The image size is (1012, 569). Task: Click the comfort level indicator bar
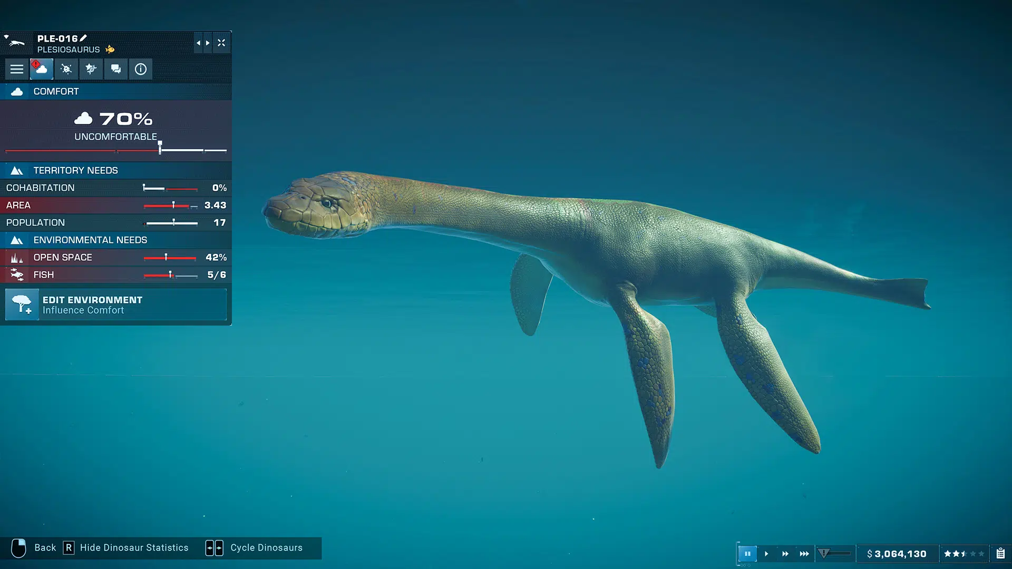point(116,150)
